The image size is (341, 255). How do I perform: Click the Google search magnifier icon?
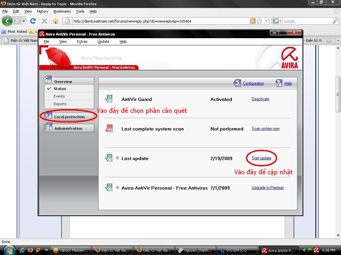click(x=335, y=21)
